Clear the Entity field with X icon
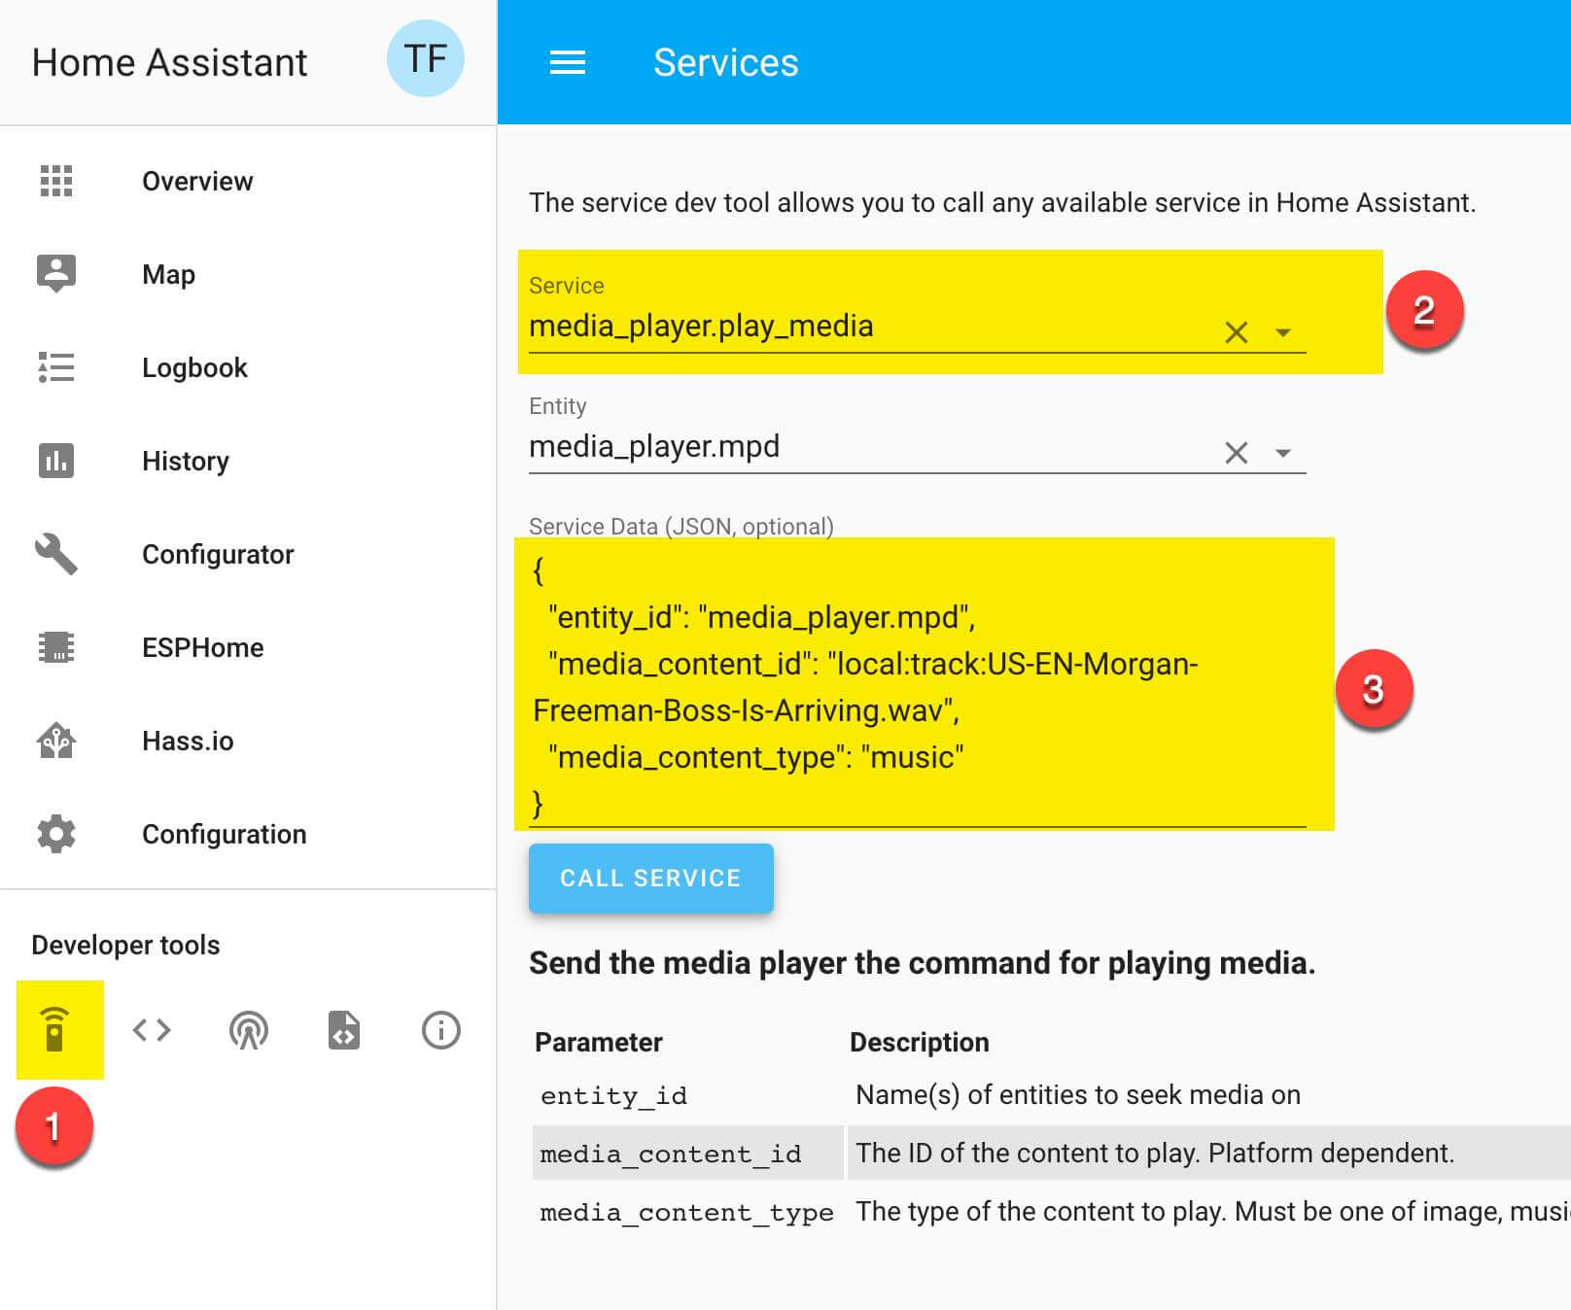The image size is (1571, 1310). (x=1236, y=453)
